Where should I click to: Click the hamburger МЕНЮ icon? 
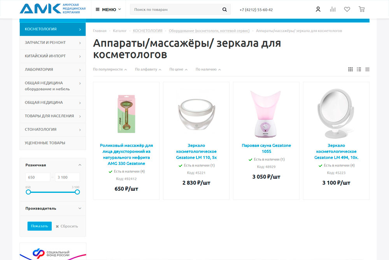98,9
